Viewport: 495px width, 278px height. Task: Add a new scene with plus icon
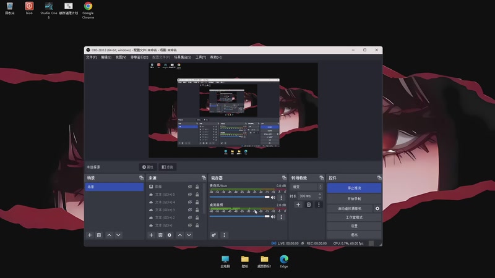coord(90,235)
